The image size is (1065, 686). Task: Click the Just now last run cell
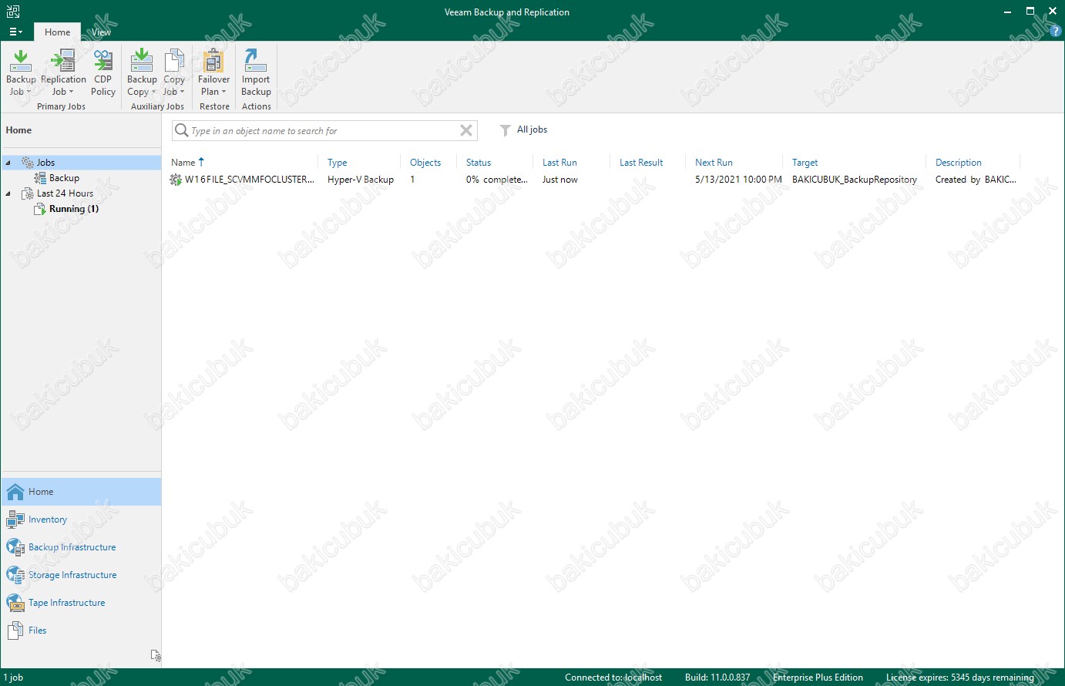[560, 180]
